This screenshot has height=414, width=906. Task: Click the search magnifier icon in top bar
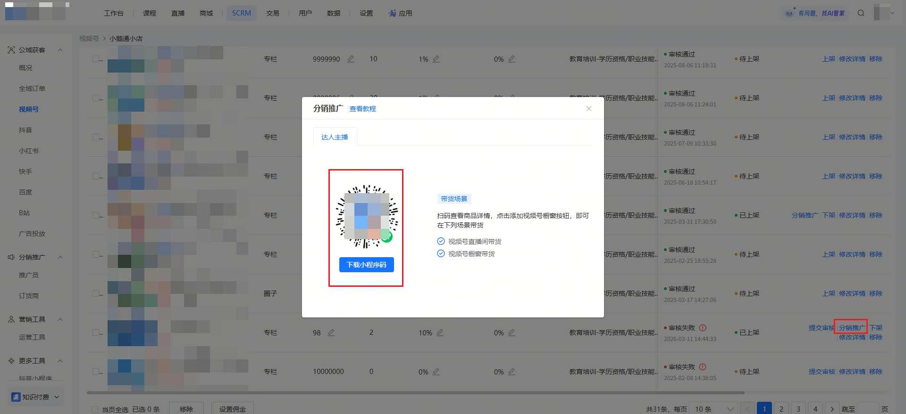[x=861, y=13]
